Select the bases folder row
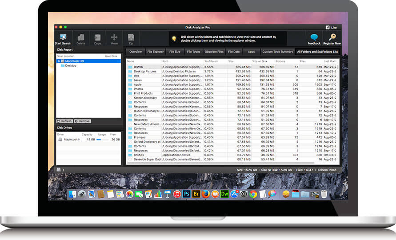The image size is (396, 240). pos(232,80)
